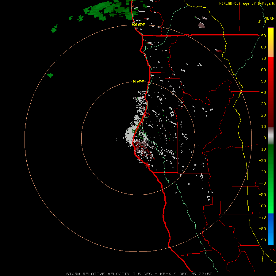276x276 pixels.
Task: Click the positive 50 knot scale label
Action: coord(263,81)
